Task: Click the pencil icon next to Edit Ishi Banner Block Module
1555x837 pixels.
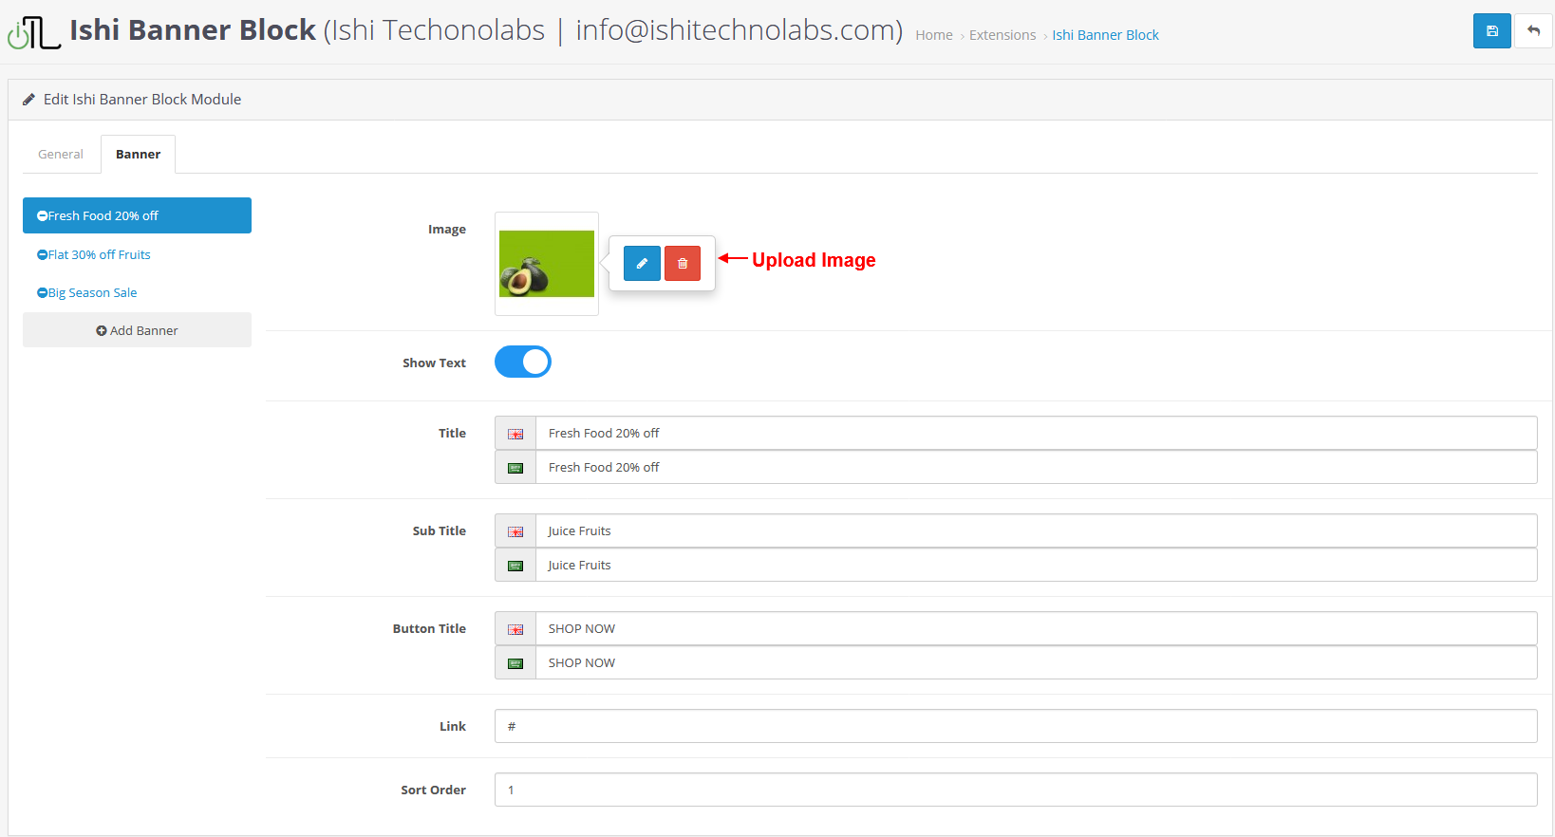Action: [x=28, y=100]
